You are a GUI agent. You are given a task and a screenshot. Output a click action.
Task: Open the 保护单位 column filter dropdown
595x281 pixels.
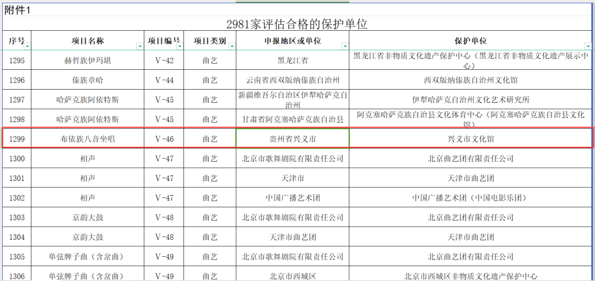587,47
